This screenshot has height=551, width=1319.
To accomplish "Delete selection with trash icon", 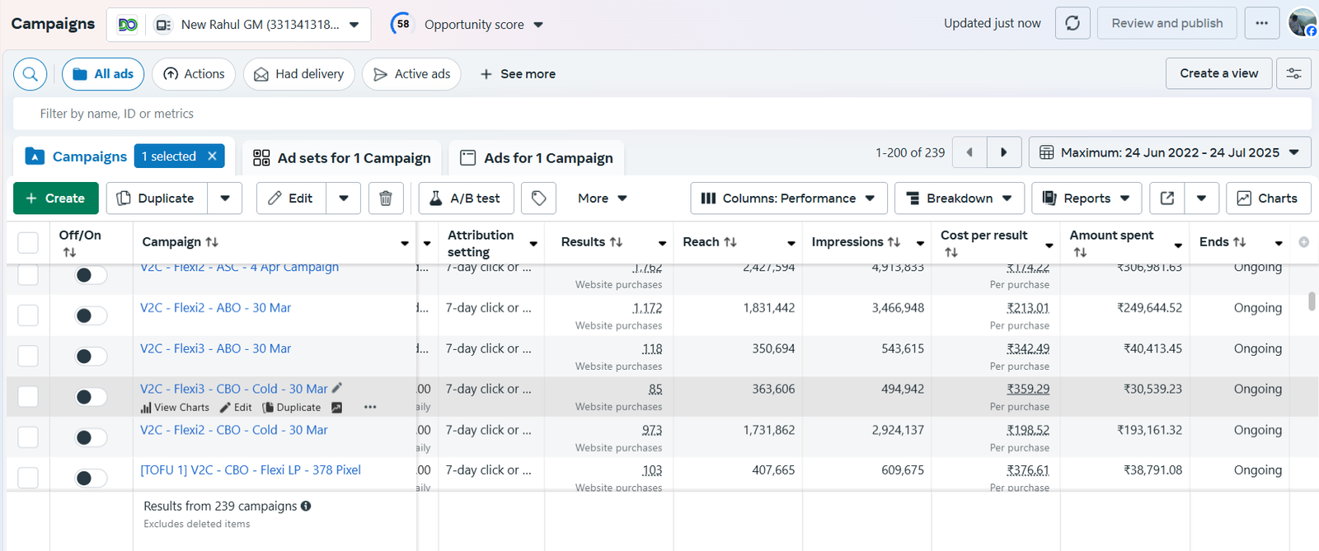I will click(x=385, y=198).
